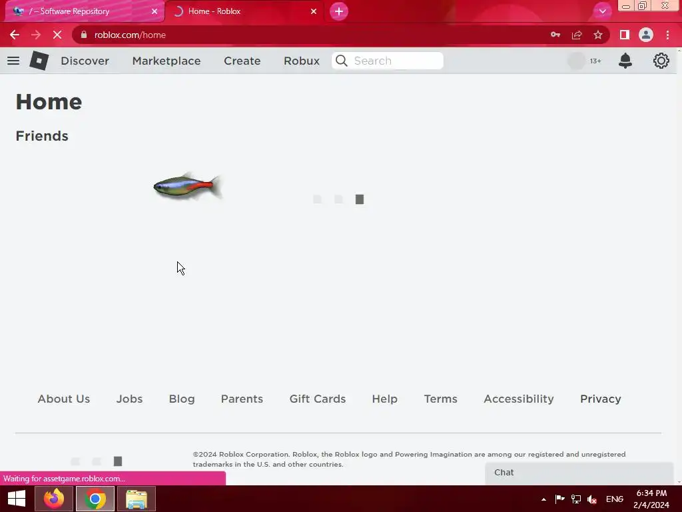Show hidden system tray icons
Screen dimensions: 682x512
(x=543, y=499)
